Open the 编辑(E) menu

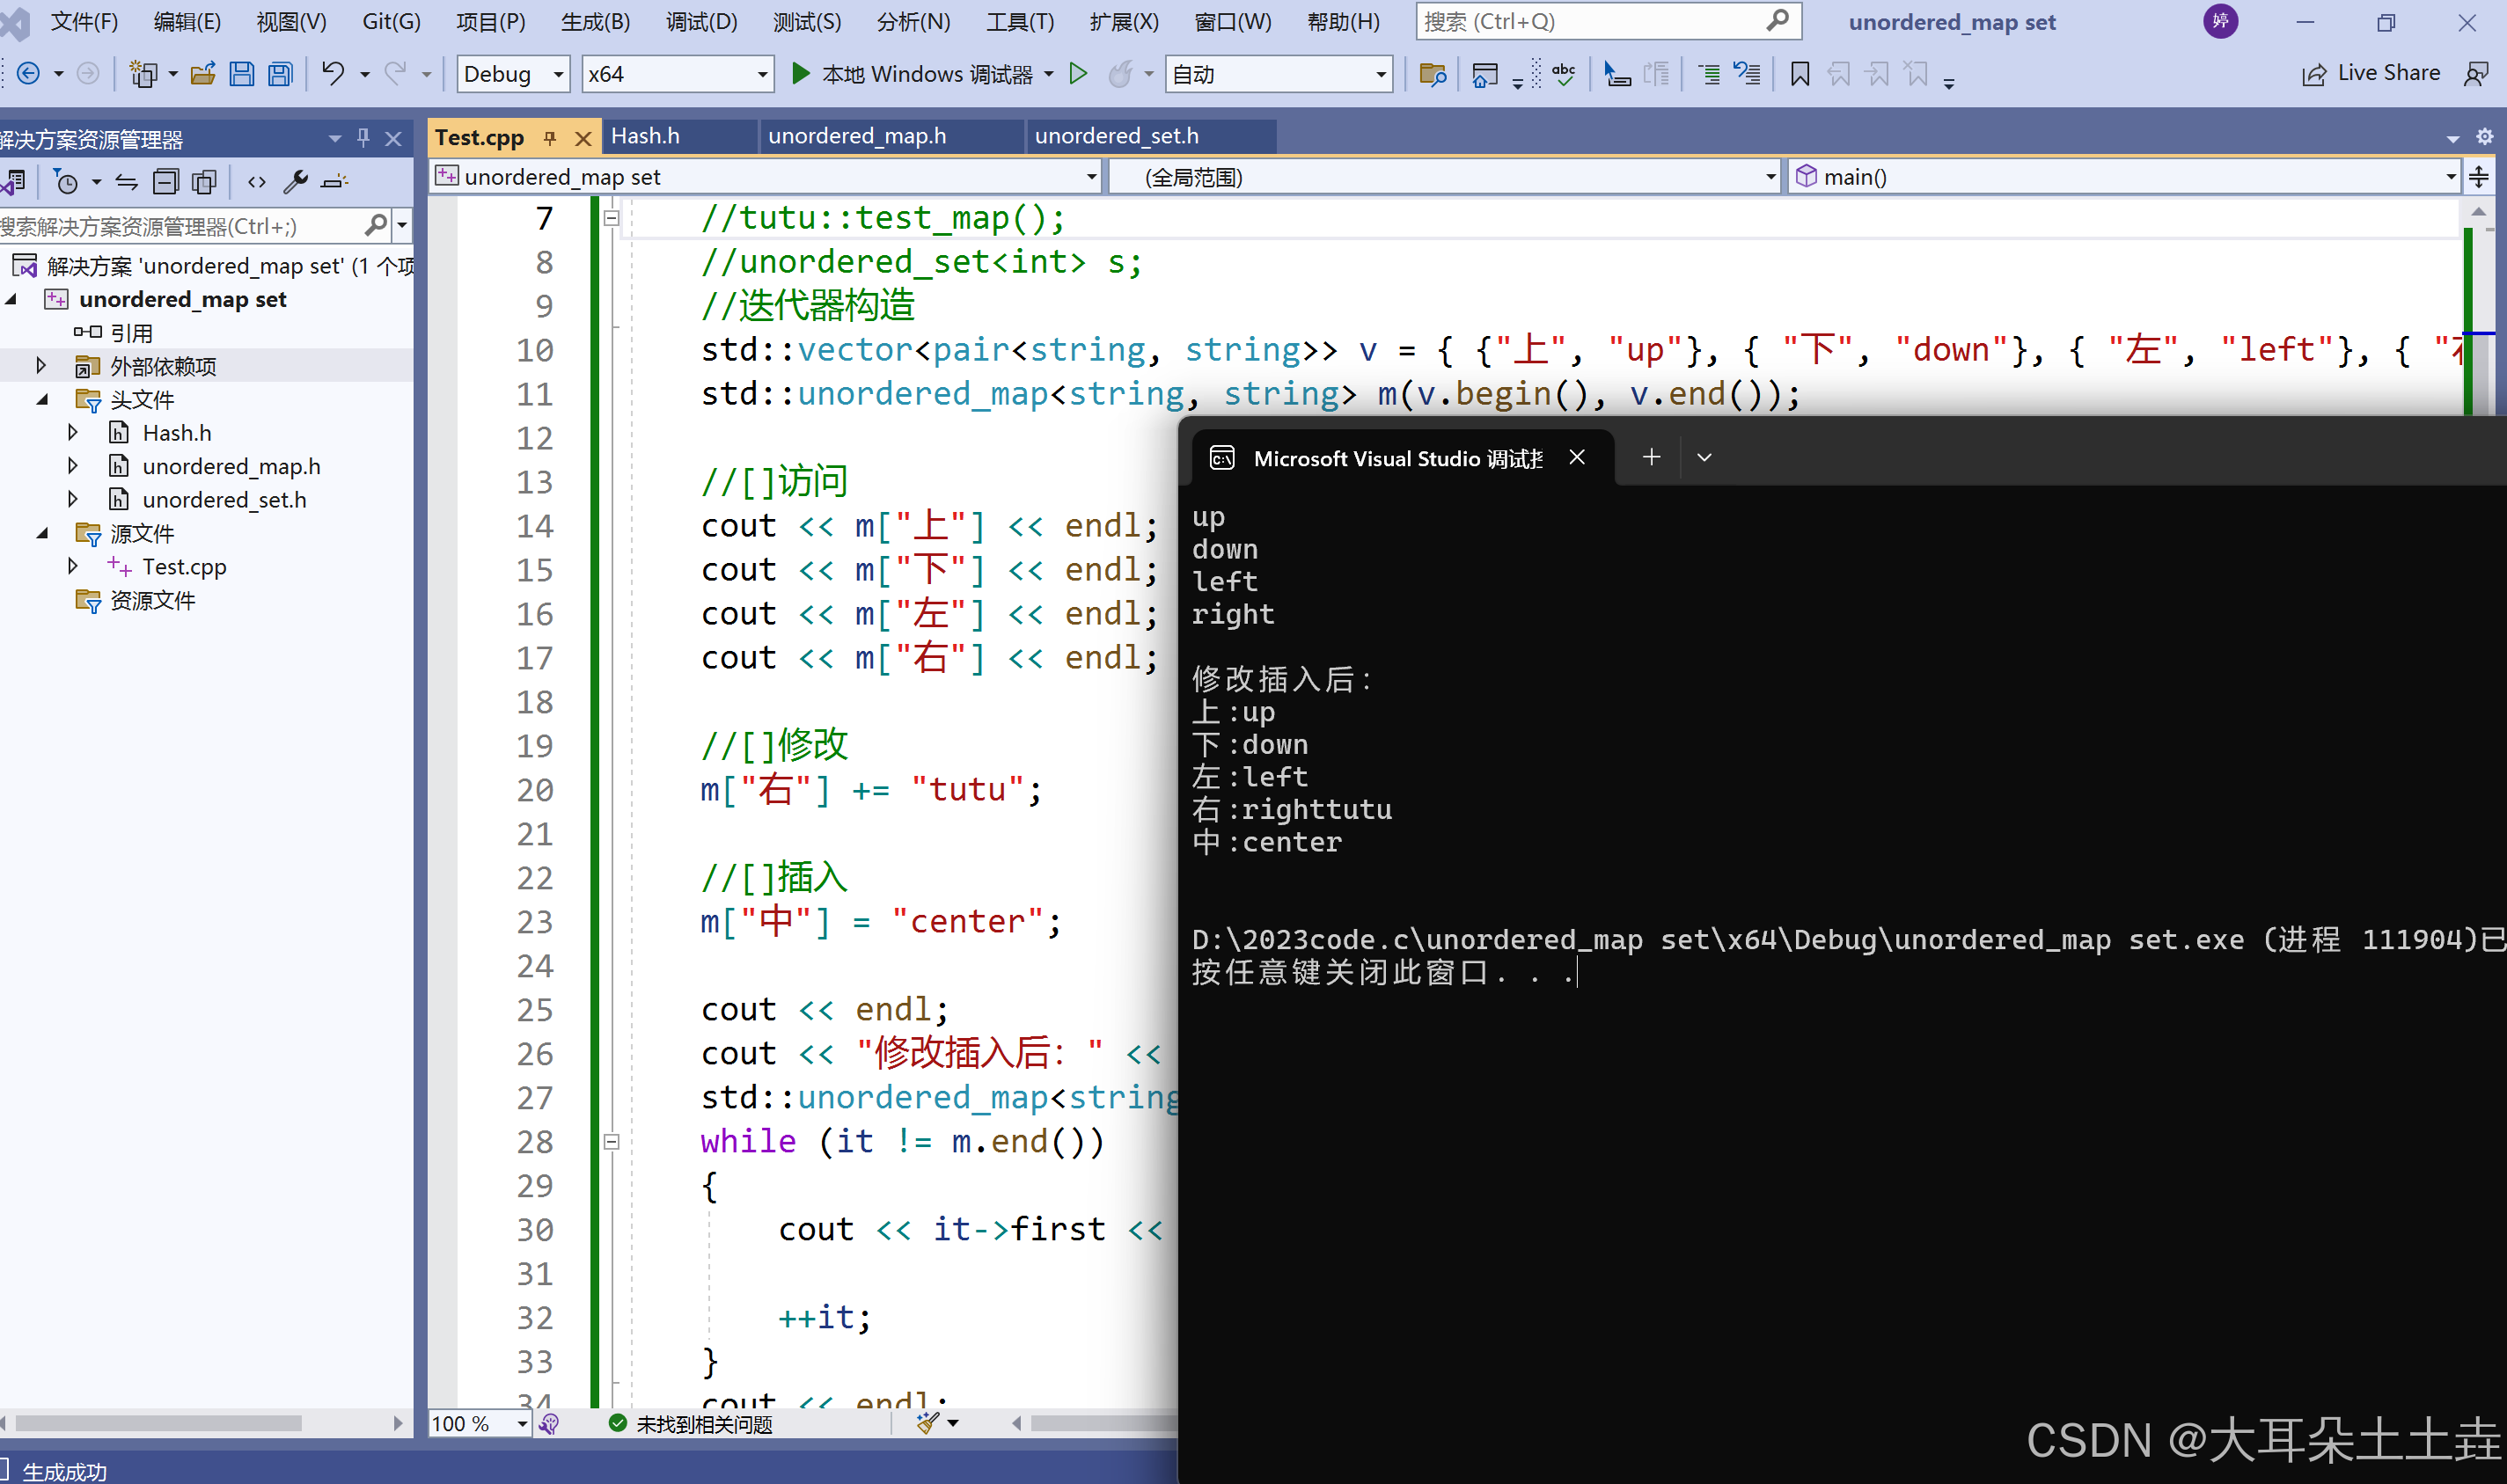[187, 22]
